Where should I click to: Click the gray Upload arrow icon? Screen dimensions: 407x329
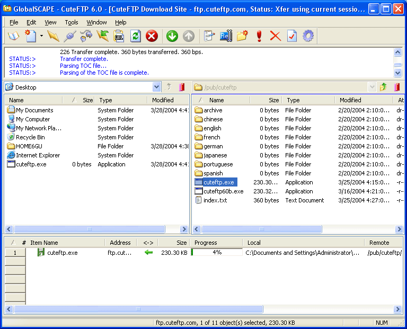tap(189, 36)
